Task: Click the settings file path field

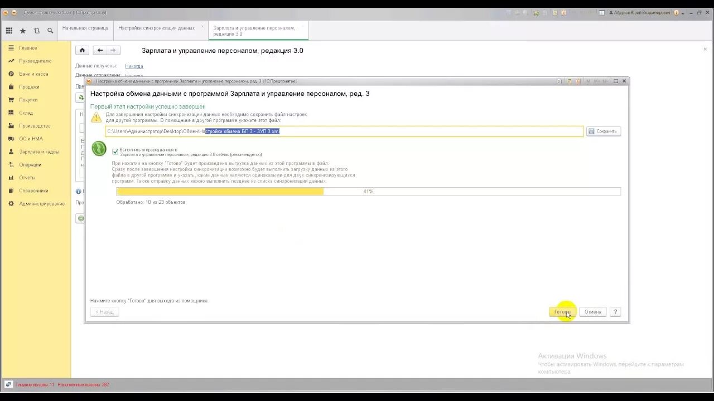Action: coord(344,131)
